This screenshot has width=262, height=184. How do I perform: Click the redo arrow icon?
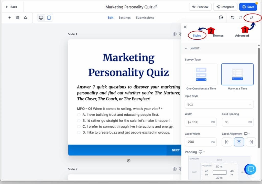(x=240, y=18)
